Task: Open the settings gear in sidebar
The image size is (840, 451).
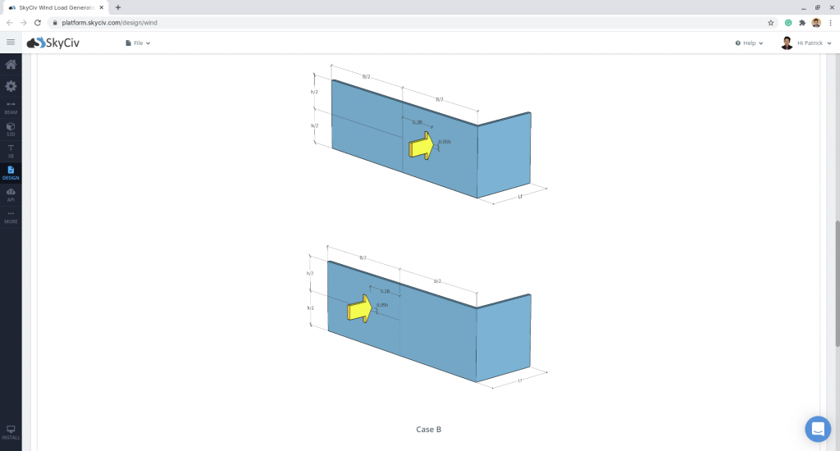Action: pos(11,86)
